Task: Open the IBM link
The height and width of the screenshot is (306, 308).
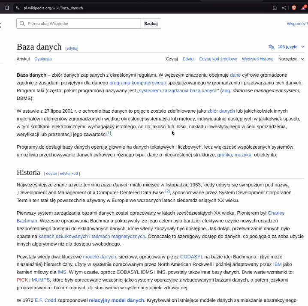Action: coord(277,264)
